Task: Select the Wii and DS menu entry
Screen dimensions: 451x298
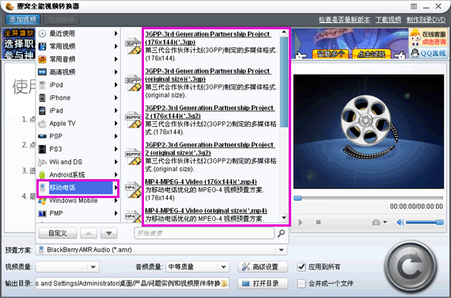Action: click(x=78, y=162)
